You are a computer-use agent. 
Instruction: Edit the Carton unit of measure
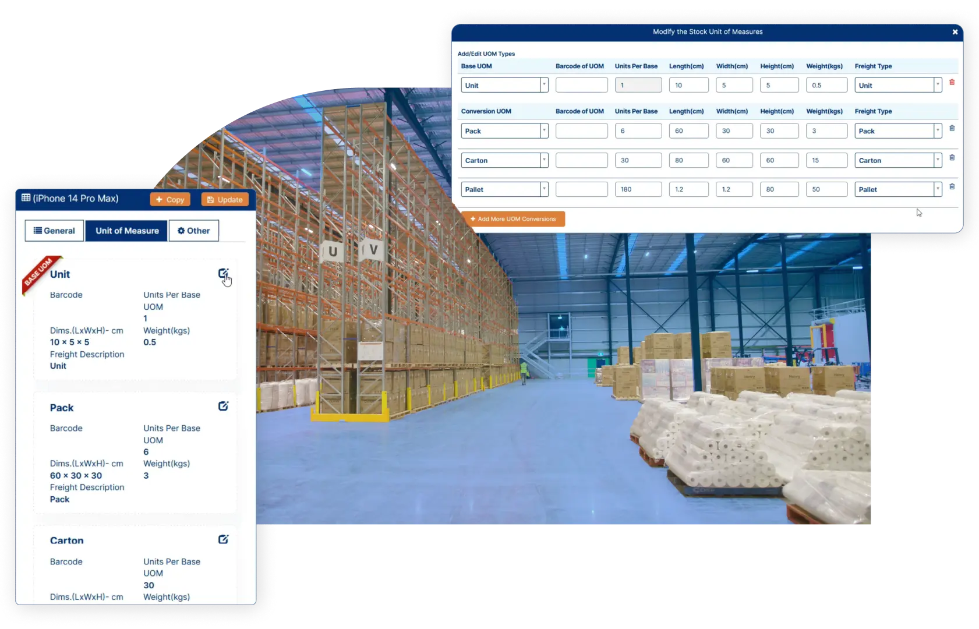224,539
